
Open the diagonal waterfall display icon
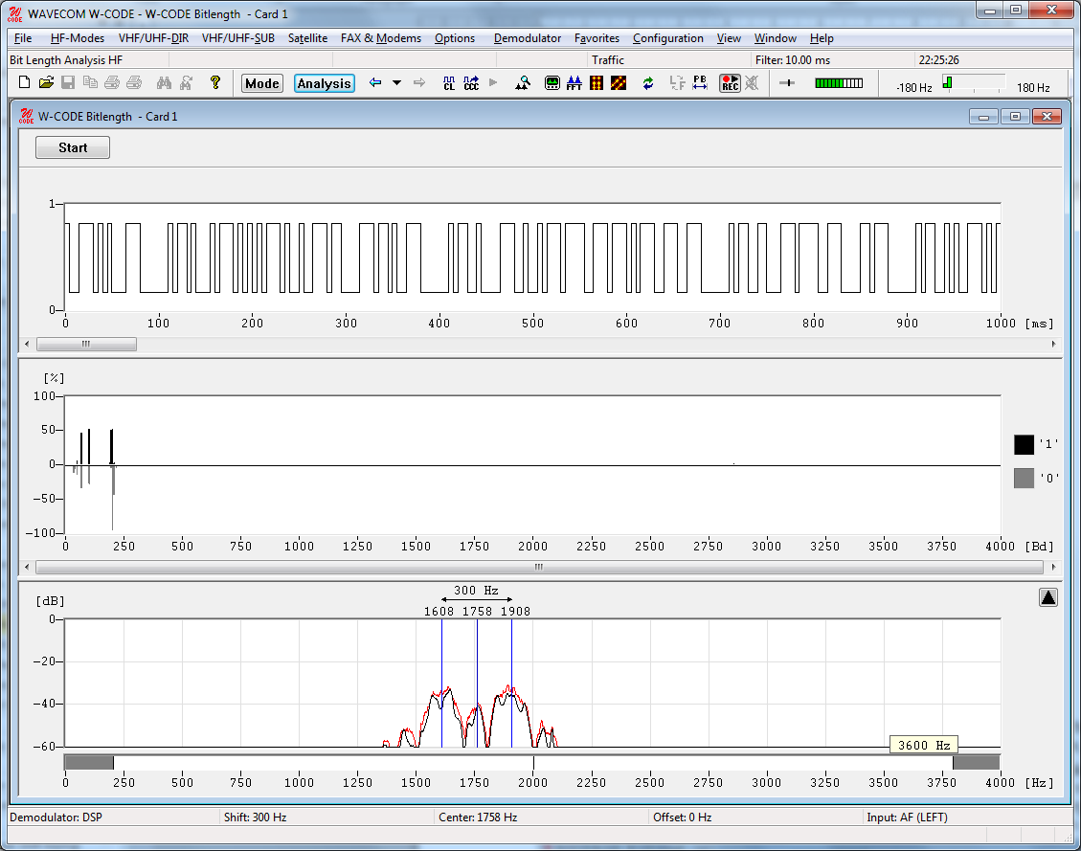619,83
